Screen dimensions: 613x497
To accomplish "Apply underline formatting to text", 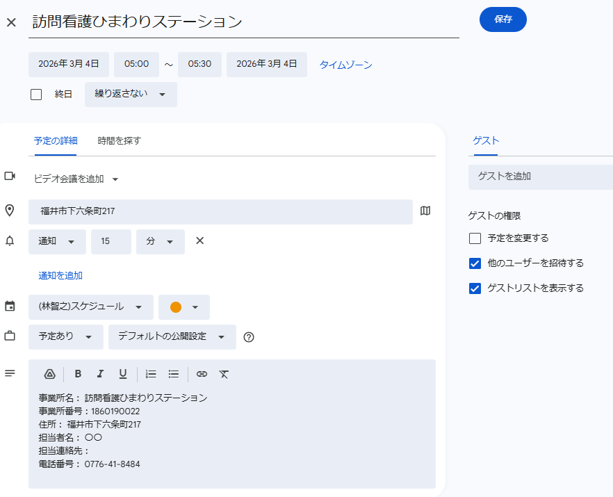I will pos(123,374).
